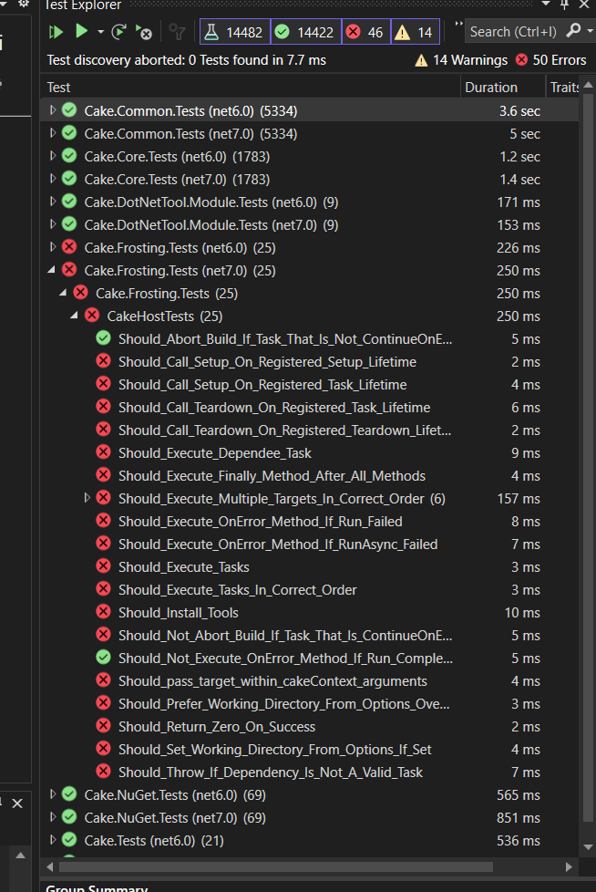The width and height of the screenshot is (596, 892).
Task: Open the Run dropdown arrow
Action: tap(100, 32)
